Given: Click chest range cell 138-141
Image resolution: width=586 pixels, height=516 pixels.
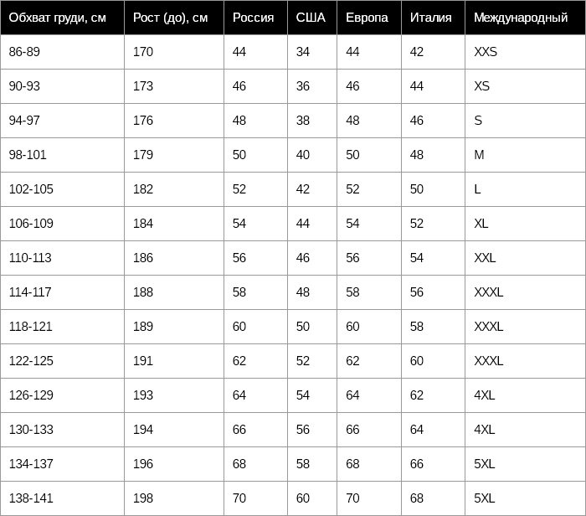Looking at the screenshot, I should [31, 498].
